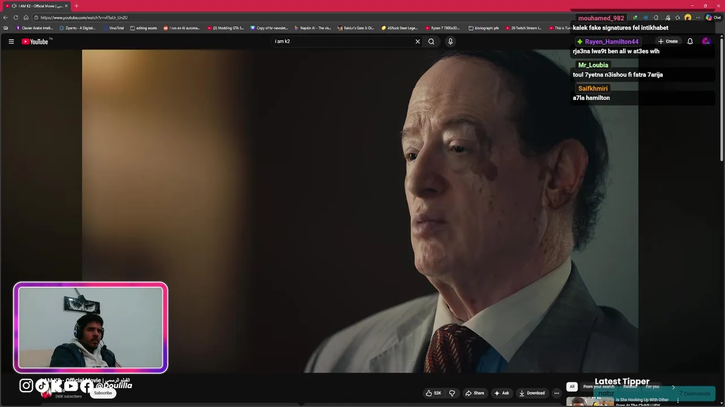Click the video player to pause playback
Image resolution: width=725 pixels, height=407 pixels.
coord(360,211)
